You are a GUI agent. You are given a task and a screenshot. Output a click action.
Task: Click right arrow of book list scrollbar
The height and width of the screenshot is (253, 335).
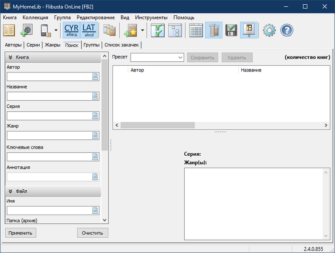(x=326, y=125)
